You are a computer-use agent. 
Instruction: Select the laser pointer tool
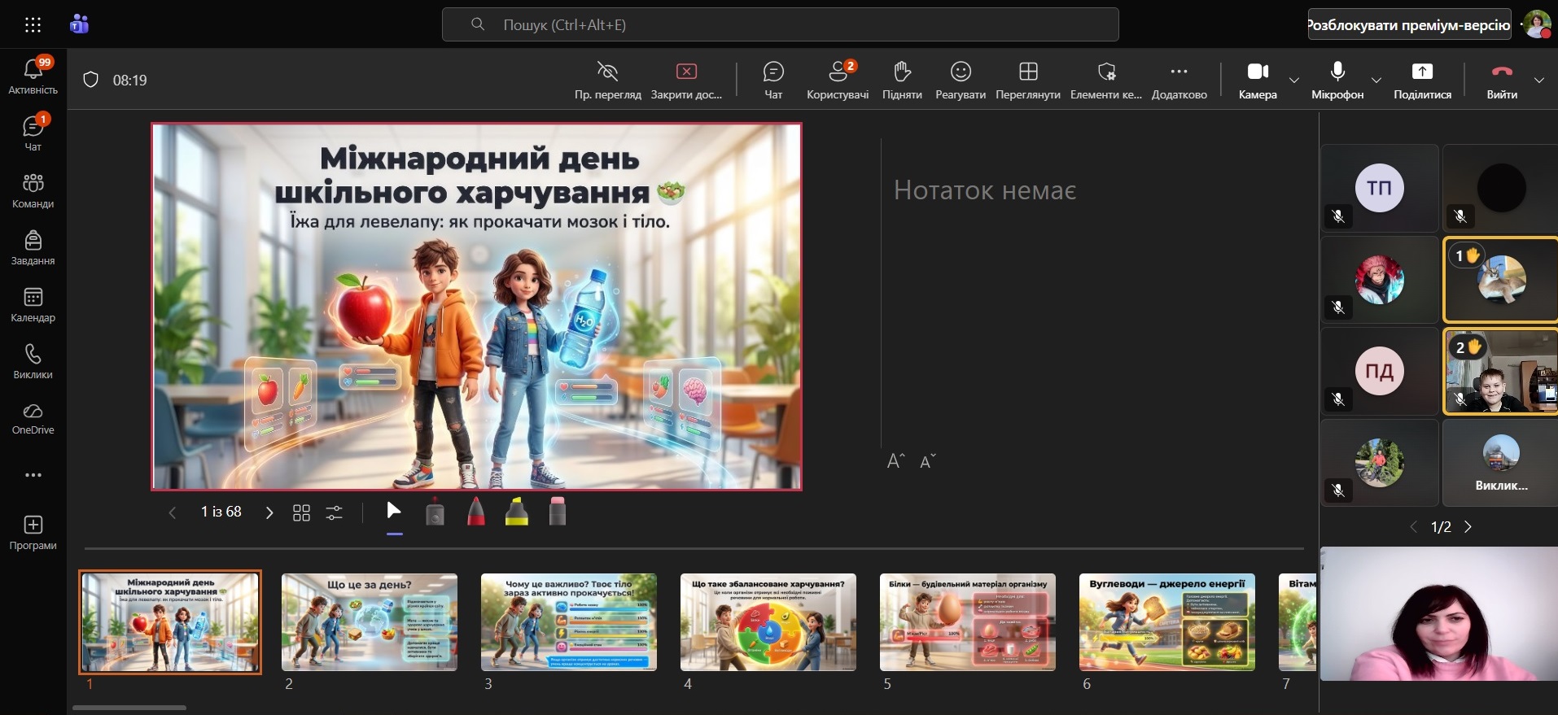tap(435, 512)
